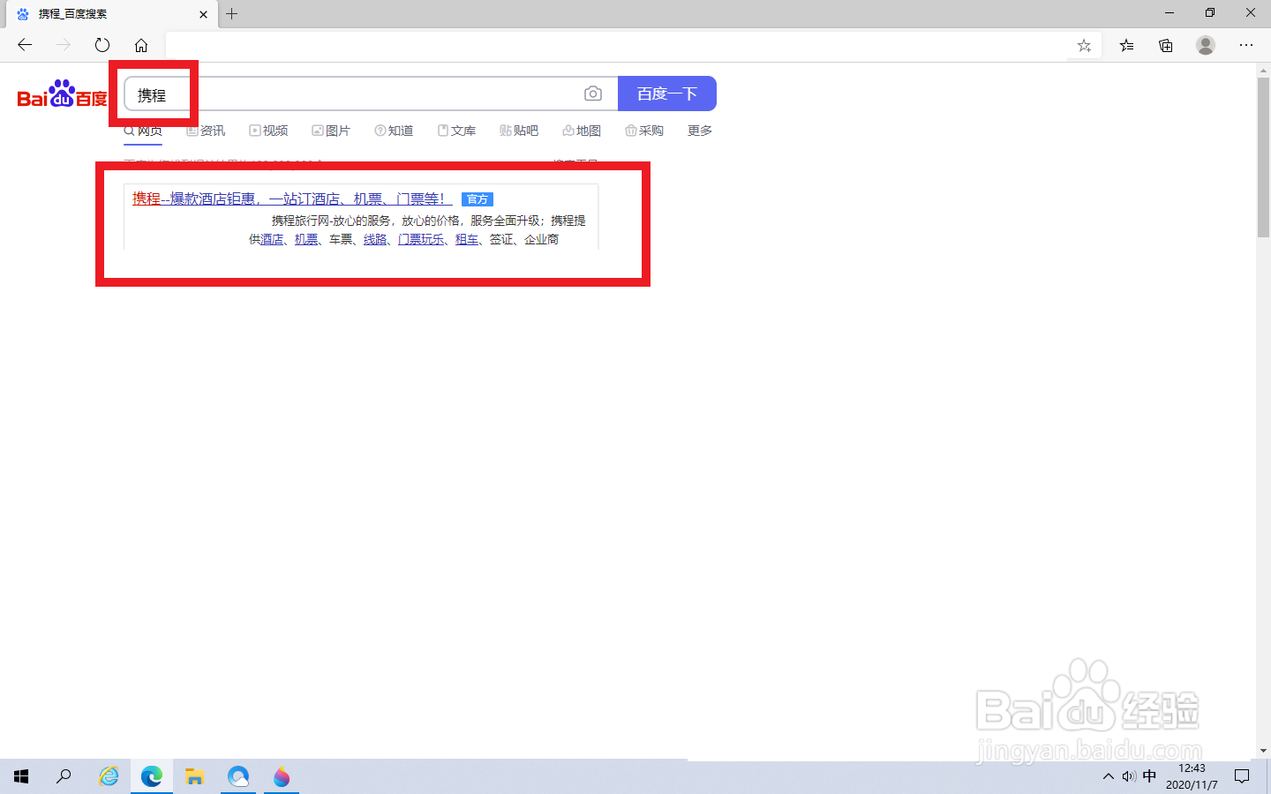Switch to the 贴吧 tab
Screen dimensions: 1271x794
pos(519,131)
